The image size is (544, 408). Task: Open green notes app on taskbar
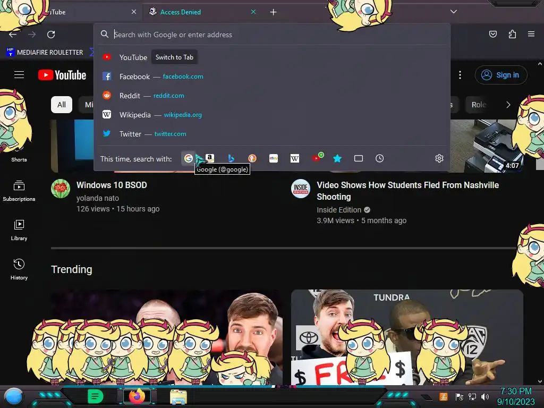click(96, 396)
